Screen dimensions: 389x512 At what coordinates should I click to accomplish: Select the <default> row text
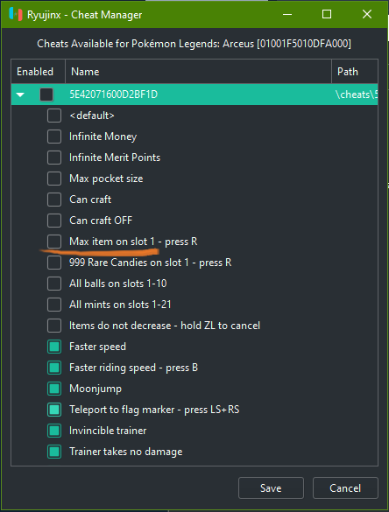pyautogui.click(x=92, y=116)
